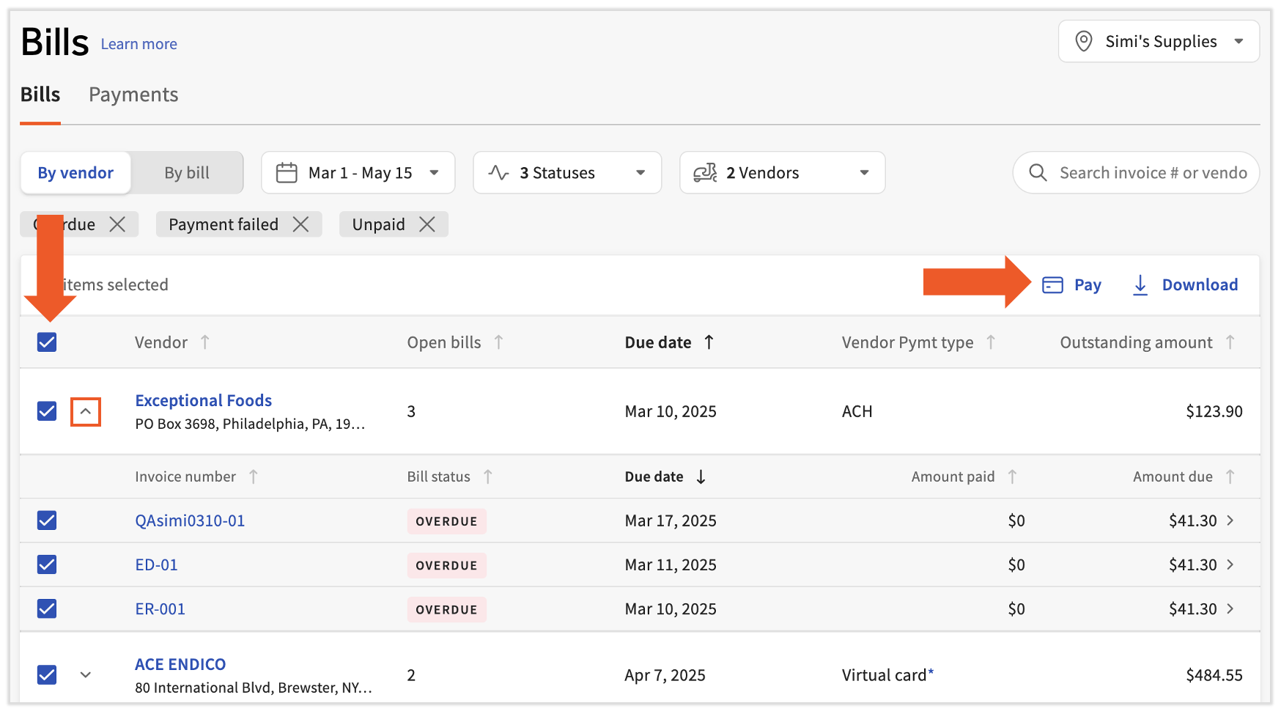Image resolution: width=1281 pixels, height=714 pixels.
Task: Uncheck the Exceptional Foods vendor checkbox
Action: (47, 411)
